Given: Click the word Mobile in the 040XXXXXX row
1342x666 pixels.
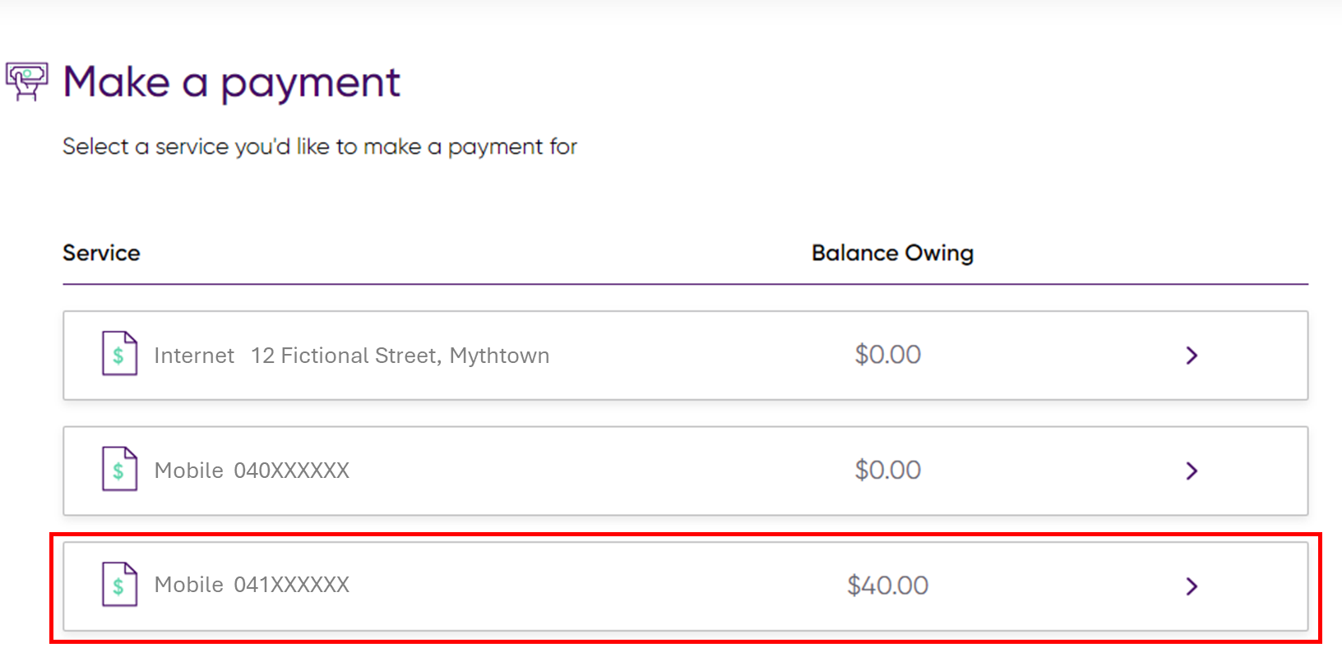Looking at the screenshot, I should pos(189,471).
